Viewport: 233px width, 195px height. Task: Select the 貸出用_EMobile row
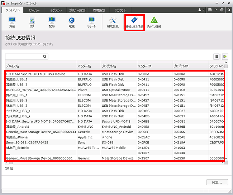tap(115, 148)
